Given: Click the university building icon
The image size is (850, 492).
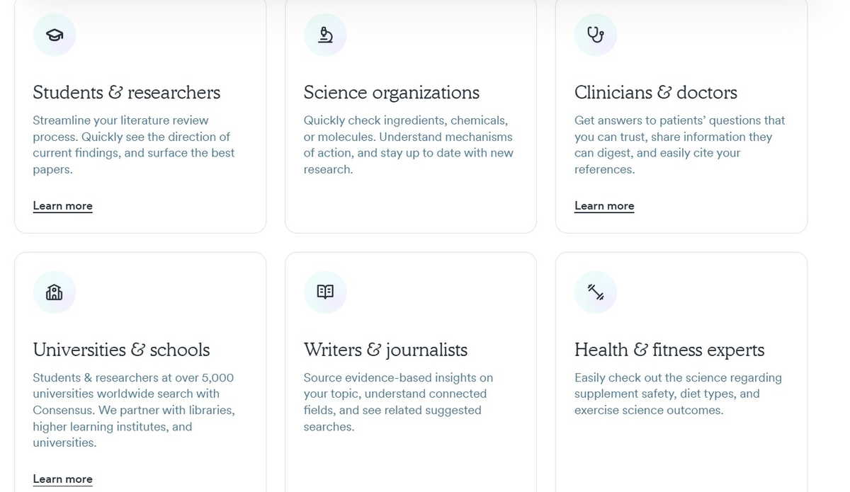Looking at the screenshot, I should 55,292.
